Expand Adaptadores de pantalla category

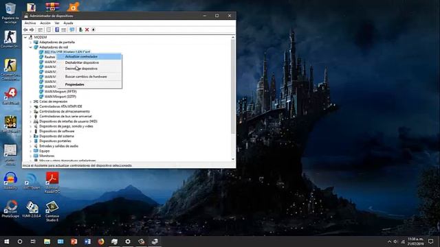point(30,43)
